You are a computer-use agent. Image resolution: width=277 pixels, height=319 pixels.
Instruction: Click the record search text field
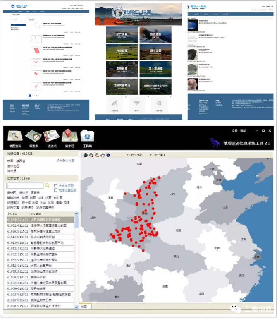[25, 186]
